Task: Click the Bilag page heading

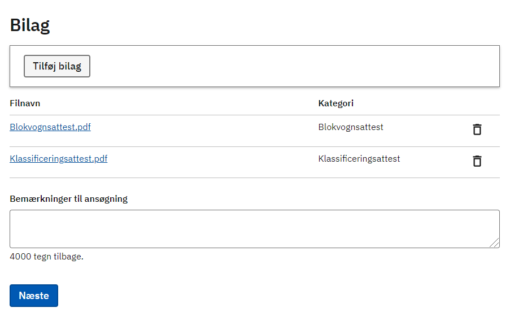Action: click(30, 25)
